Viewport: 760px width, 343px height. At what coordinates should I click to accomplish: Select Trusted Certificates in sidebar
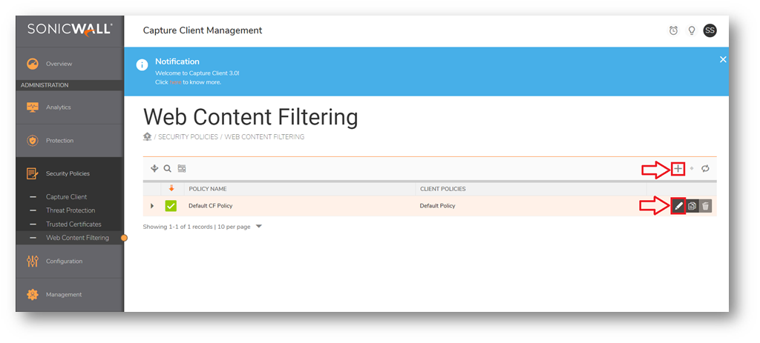[73, 224]
